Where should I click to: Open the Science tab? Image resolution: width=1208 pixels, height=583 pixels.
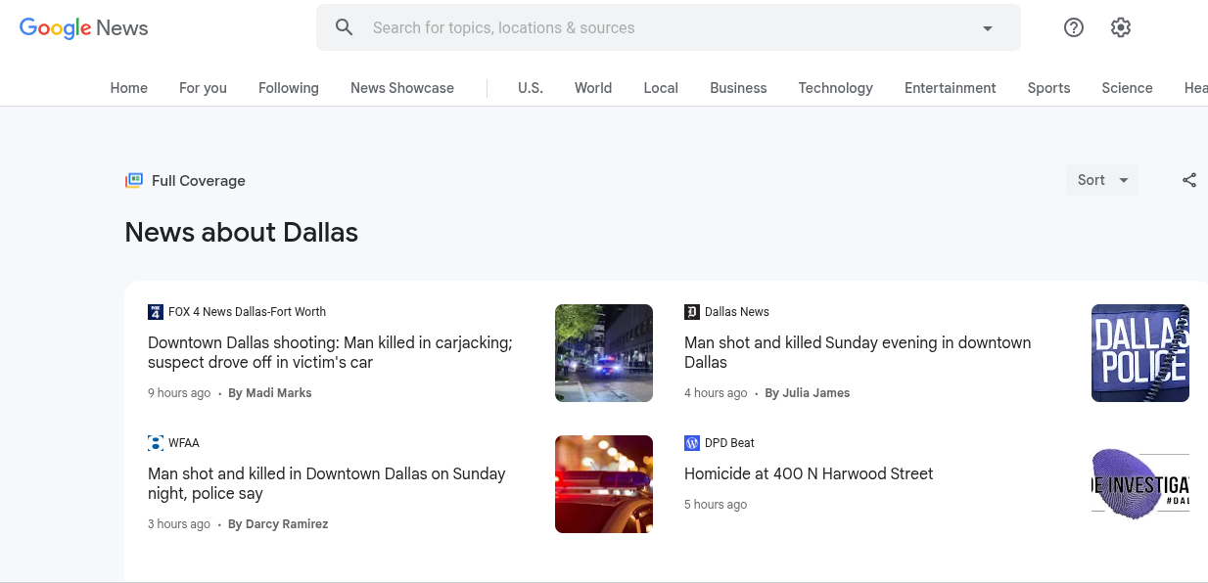pos(1127,88)
